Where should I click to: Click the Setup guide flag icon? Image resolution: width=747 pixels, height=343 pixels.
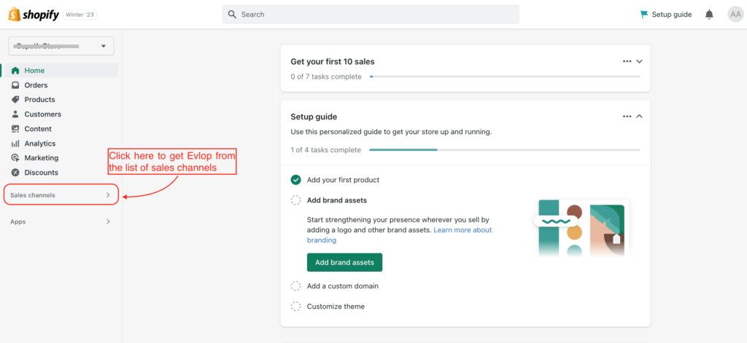click(x=644, y=15)
